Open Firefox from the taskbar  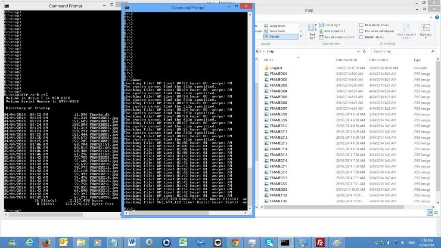pyautogui.click(x=46, y=242)
